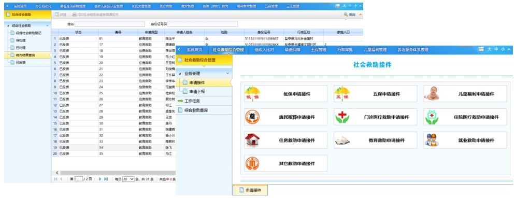Click the 五保申请接件 umbrella icon
Screen dimensions: 515x198
[342, 94]
